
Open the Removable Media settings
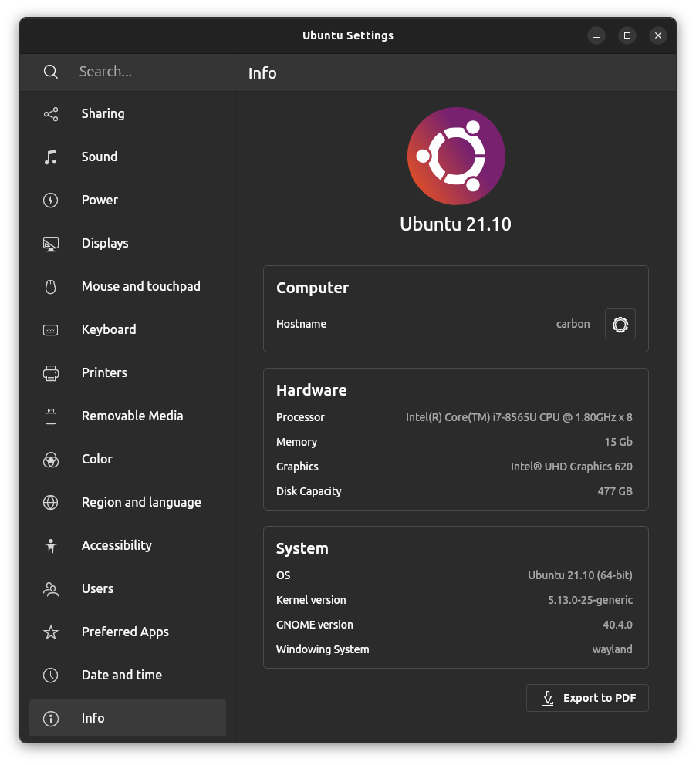click(127, 416)
